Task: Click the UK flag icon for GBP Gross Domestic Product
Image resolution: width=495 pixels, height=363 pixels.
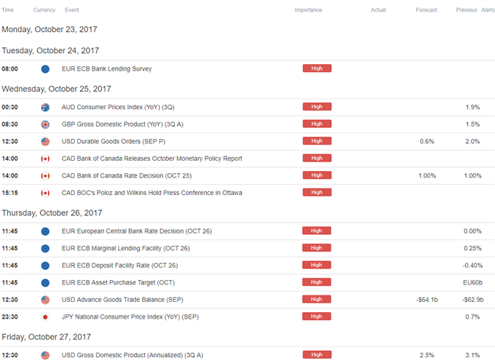Action: coord(45,124)
